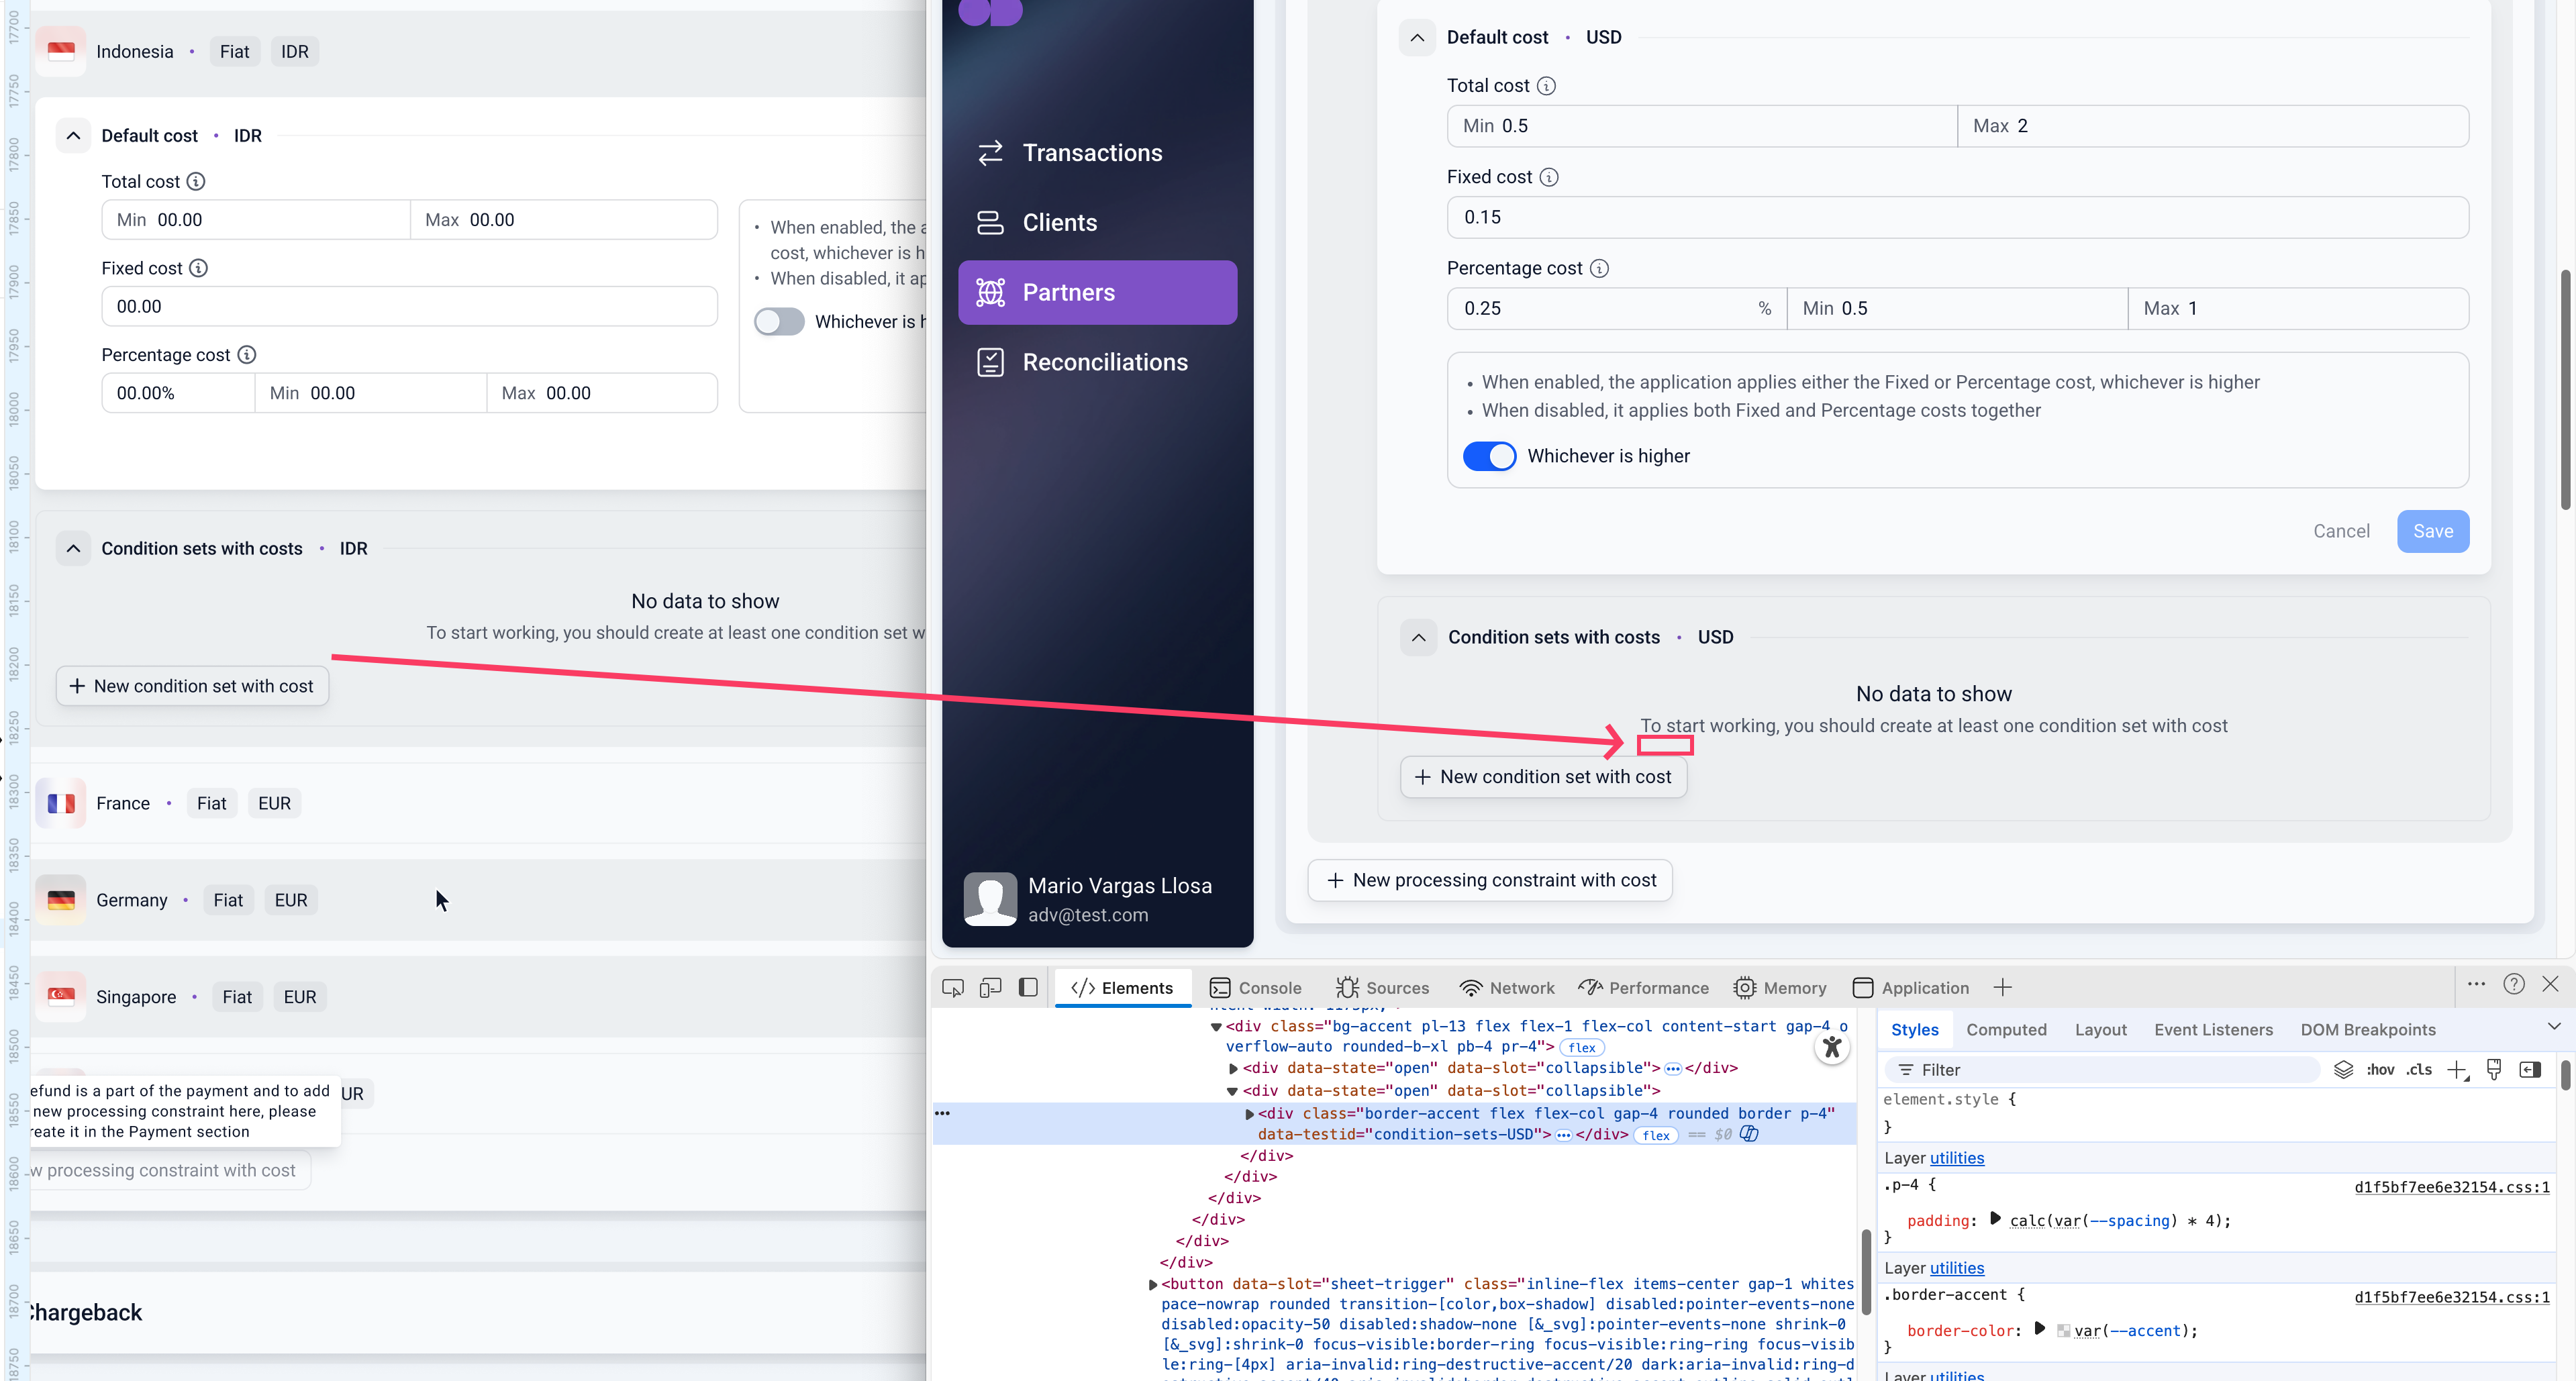Click the accent color swatch in border-color rule
This screenshot has width=2576, height=1381.
pyautogui.click(x=2063, y=1331)
